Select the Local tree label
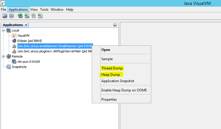 15,30
